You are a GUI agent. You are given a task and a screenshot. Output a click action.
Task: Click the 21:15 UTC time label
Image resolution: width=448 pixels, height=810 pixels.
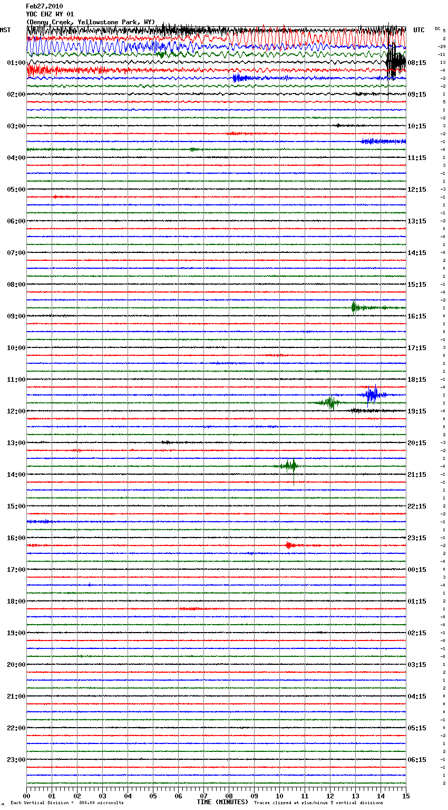pyautogui.click(x=417, y=475)
